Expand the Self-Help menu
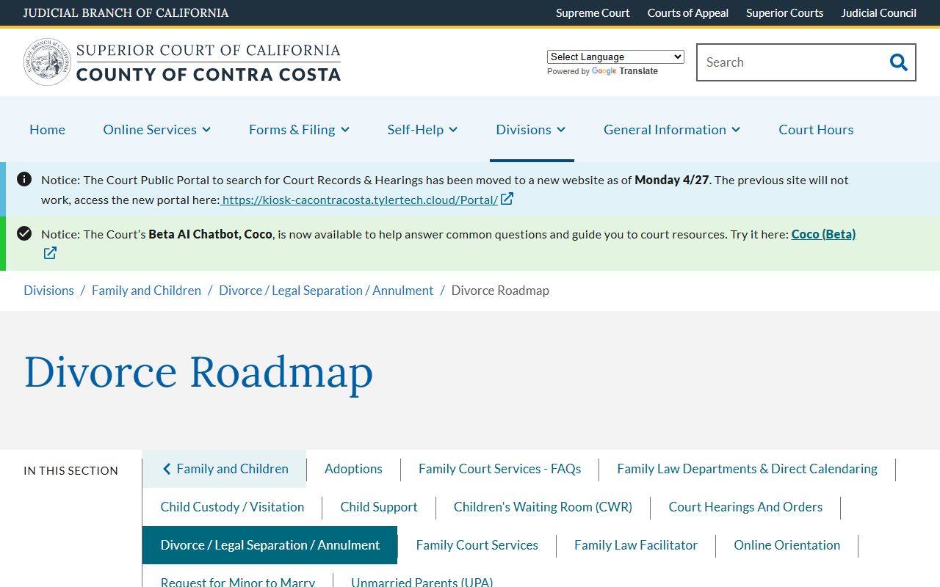 tap(422, 129)
